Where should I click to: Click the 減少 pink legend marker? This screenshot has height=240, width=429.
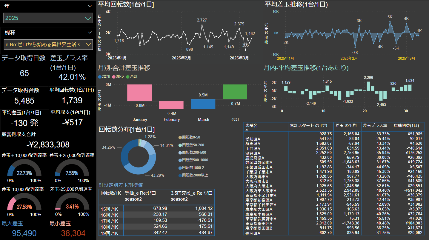[x=114, y=77]
